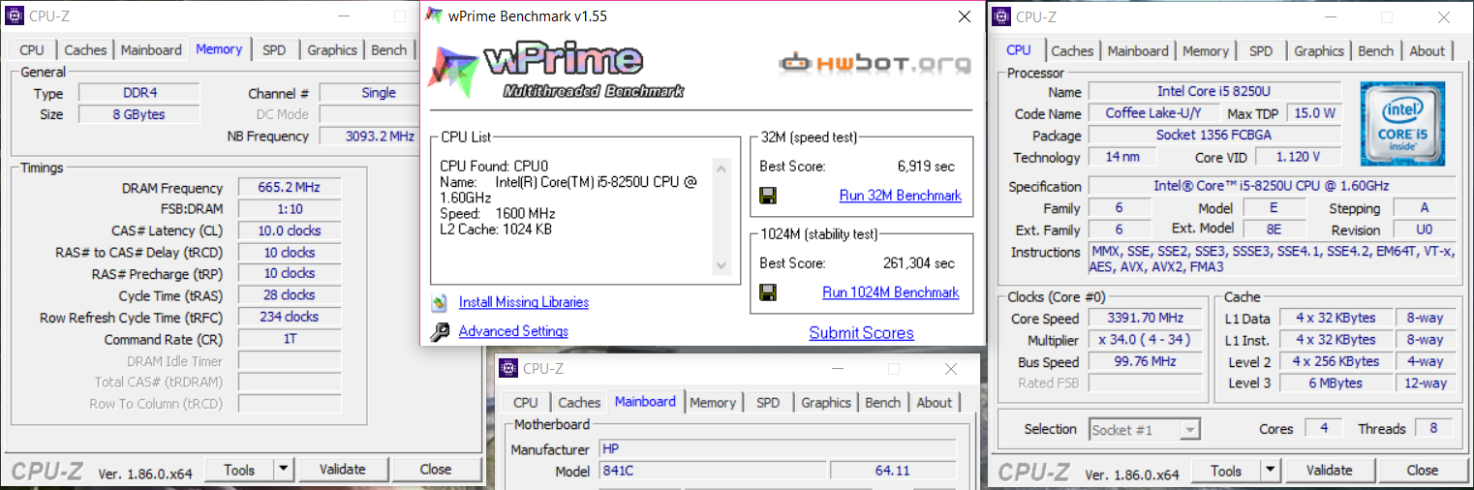Click Validate button in Memory window
The height and width of the screenshot is (490, 1474).
pos(343,470)
